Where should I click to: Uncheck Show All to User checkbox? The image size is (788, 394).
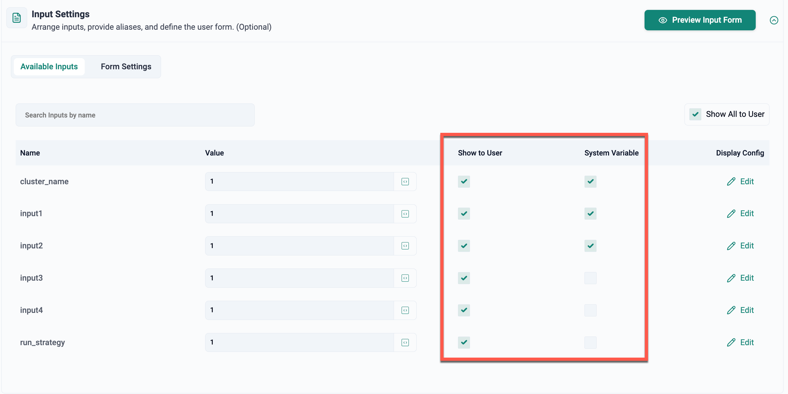695,114
